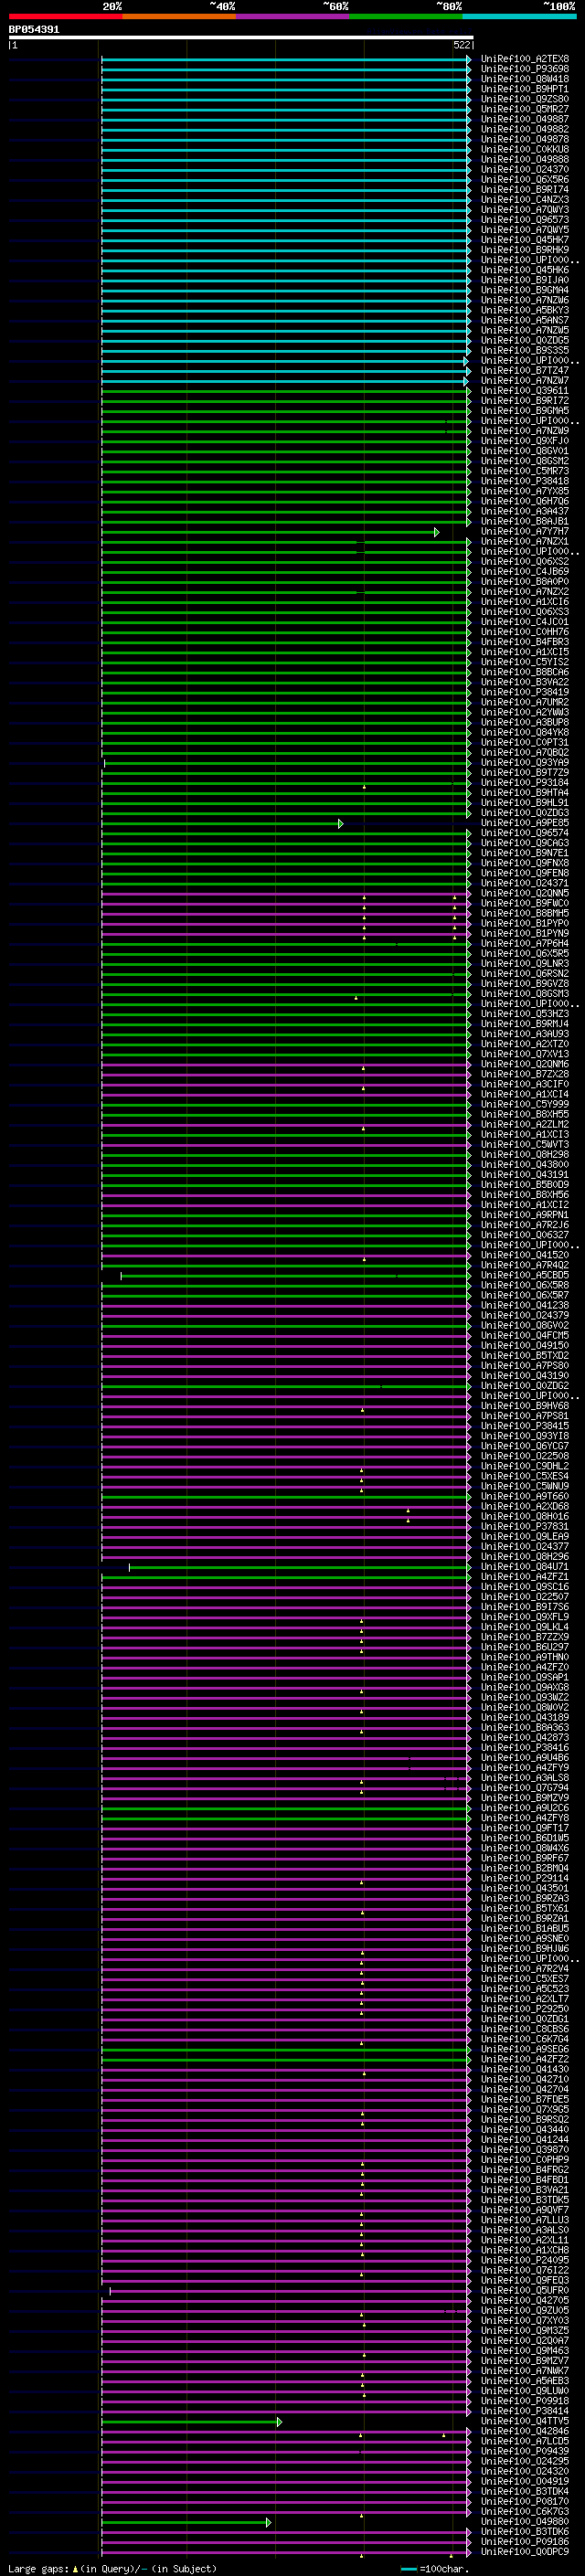Click the short green alignment bar for UniRef100_A7Y7H7
This screenshot has width=585, height=2576.
pyautogui.click(x=270, y=532)
